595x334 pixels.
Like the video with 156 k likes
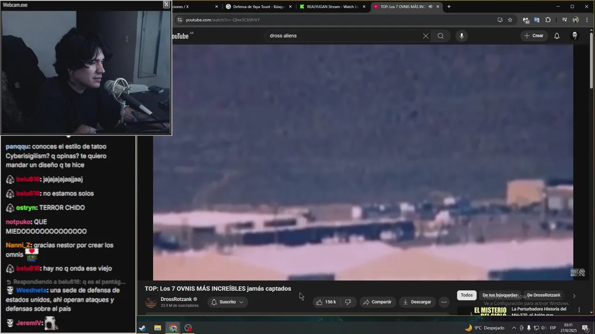[x=326, y=302]
